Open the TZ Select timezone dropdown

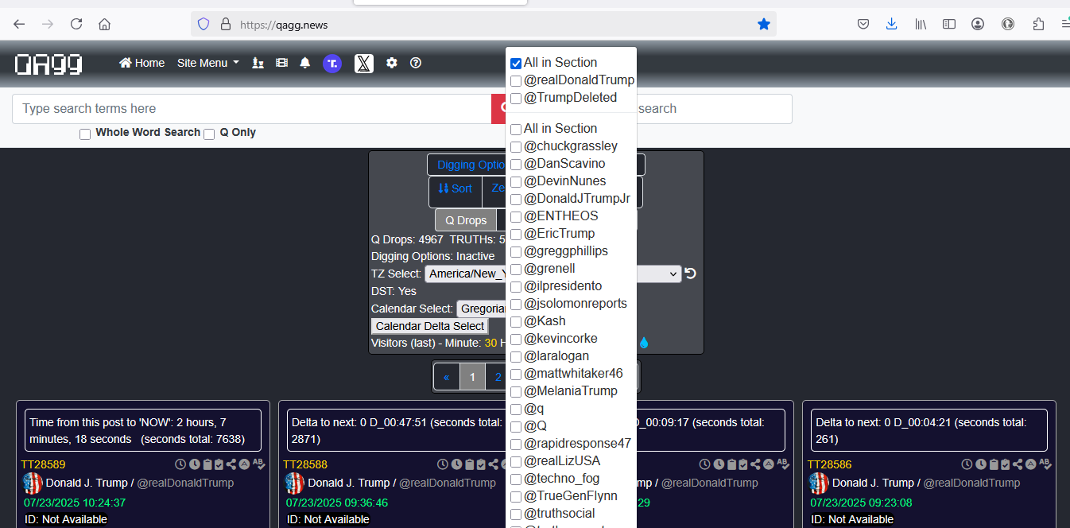(553, 274)
